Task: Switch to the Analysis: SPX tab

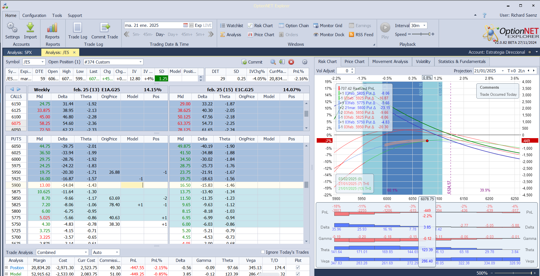Action: [x=20, y=53]
